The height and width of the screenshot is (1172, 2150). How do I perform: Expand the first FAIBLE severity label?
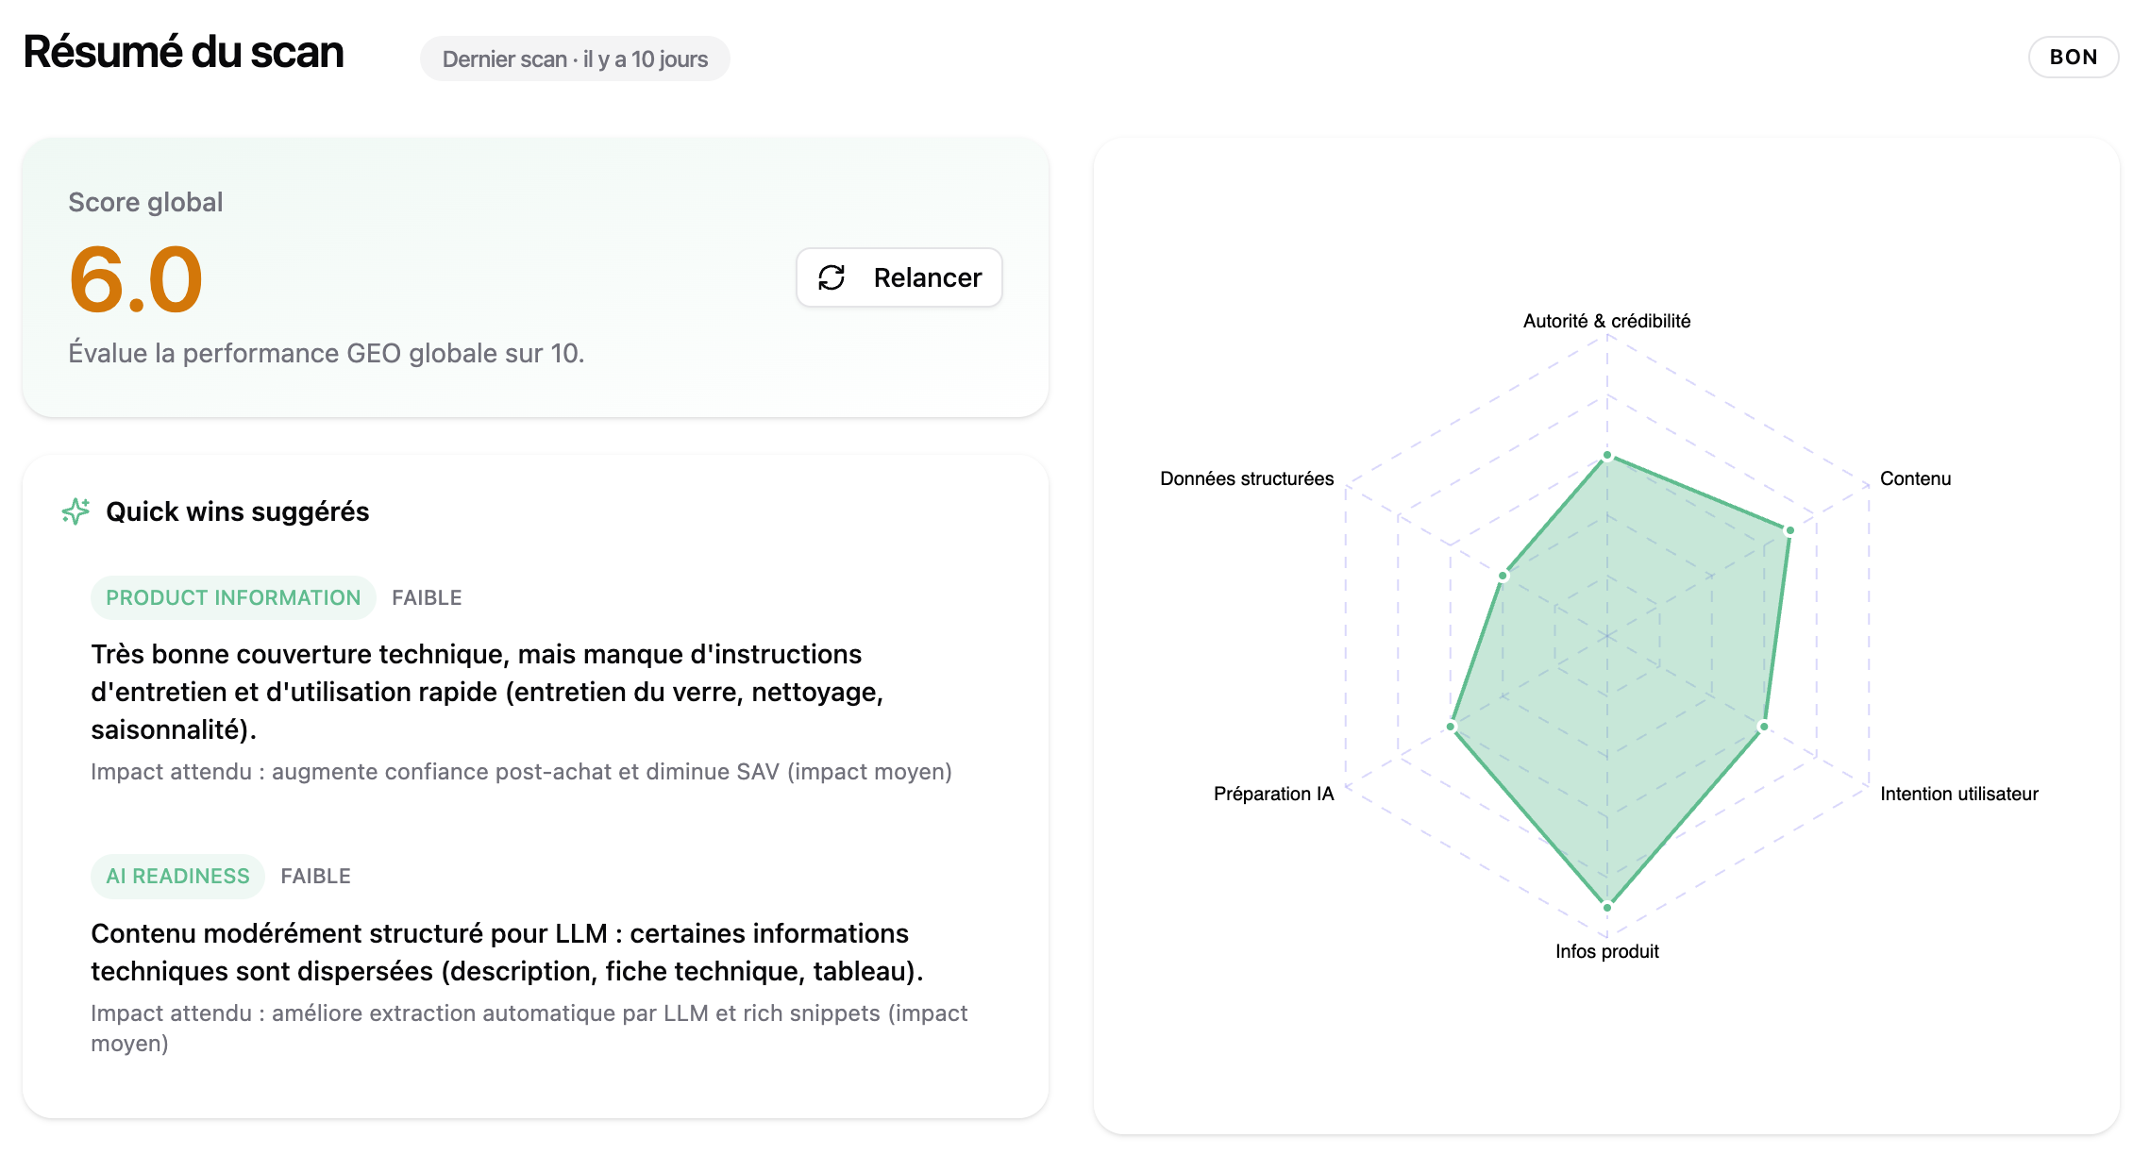[x=427, y=596]
